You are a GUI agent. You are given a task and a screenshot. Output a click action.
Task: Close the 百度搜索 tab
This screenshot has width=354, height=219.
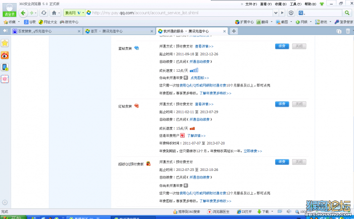[x=79, y=31]
